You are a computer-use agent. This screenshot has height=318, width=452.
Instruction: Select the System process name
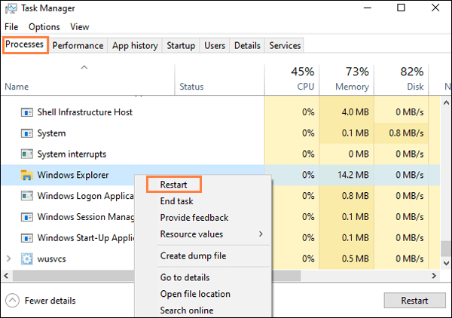tap(51, 133)
